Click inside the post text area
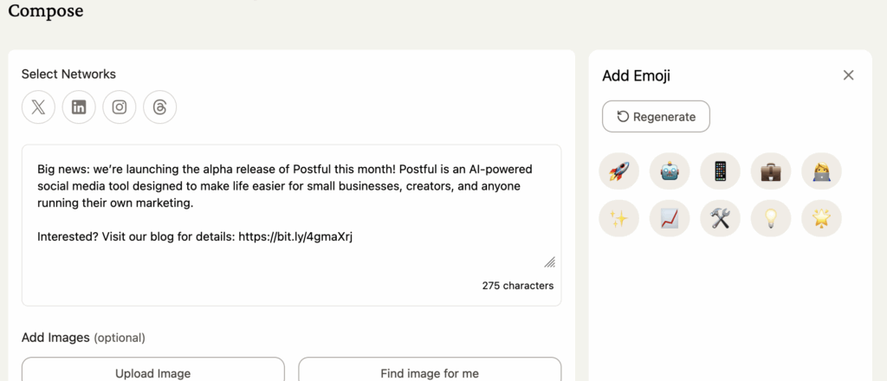Image resolution: width=887 pixels, height=381 pixels. pos(291,208)
